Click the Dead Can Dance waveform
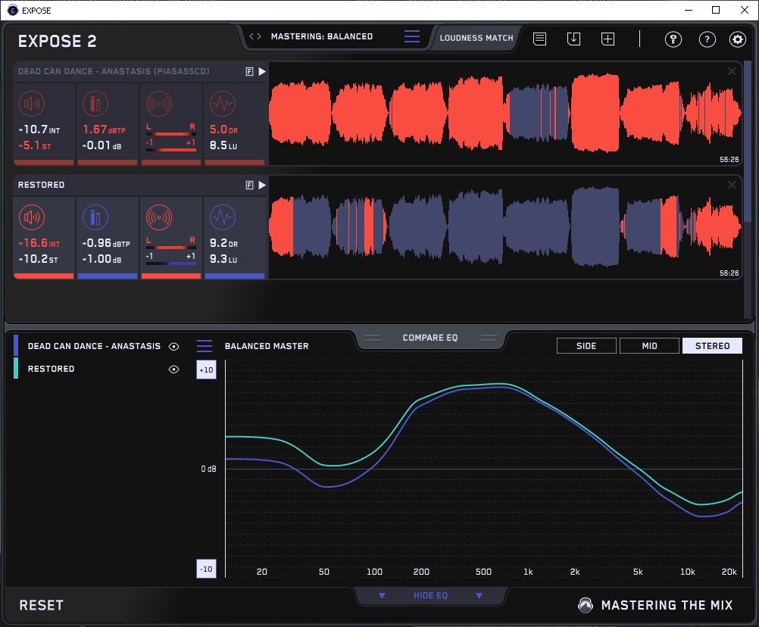 coord(505,113)
